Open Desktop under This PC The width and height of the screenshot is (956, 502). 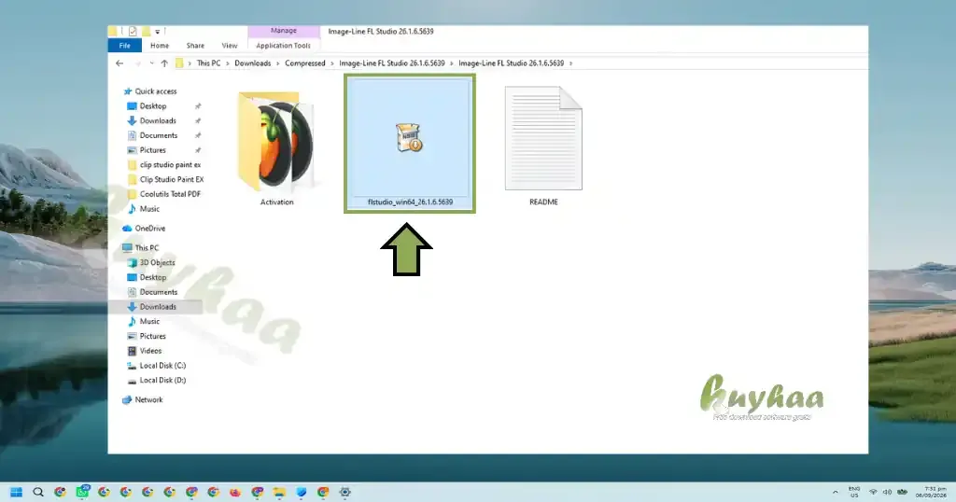pyautogui.click(x=152, y=277)
